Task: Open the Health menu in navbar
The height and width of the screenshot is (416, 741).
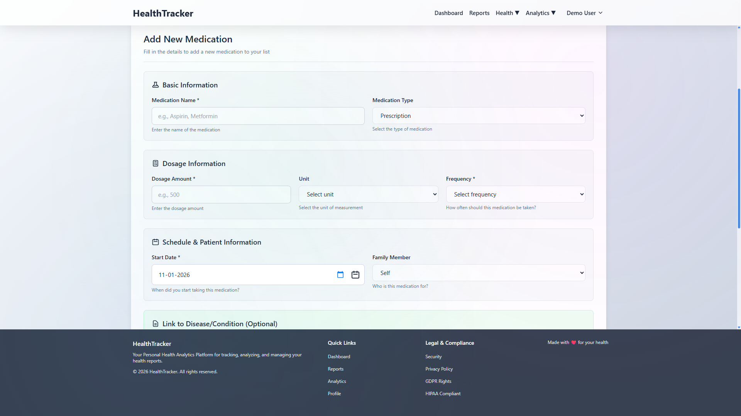Action: tap(507, 13)
